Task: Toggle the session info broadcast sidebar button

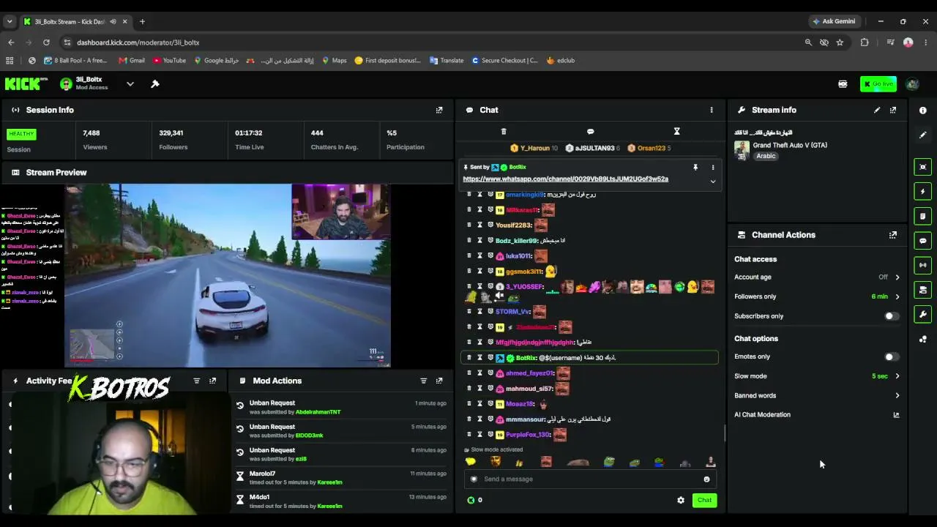Action: (923, 265)
